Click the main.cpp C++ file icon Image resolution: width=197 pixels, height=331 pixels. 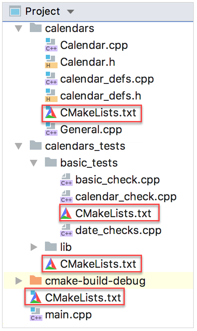[36, 315]
